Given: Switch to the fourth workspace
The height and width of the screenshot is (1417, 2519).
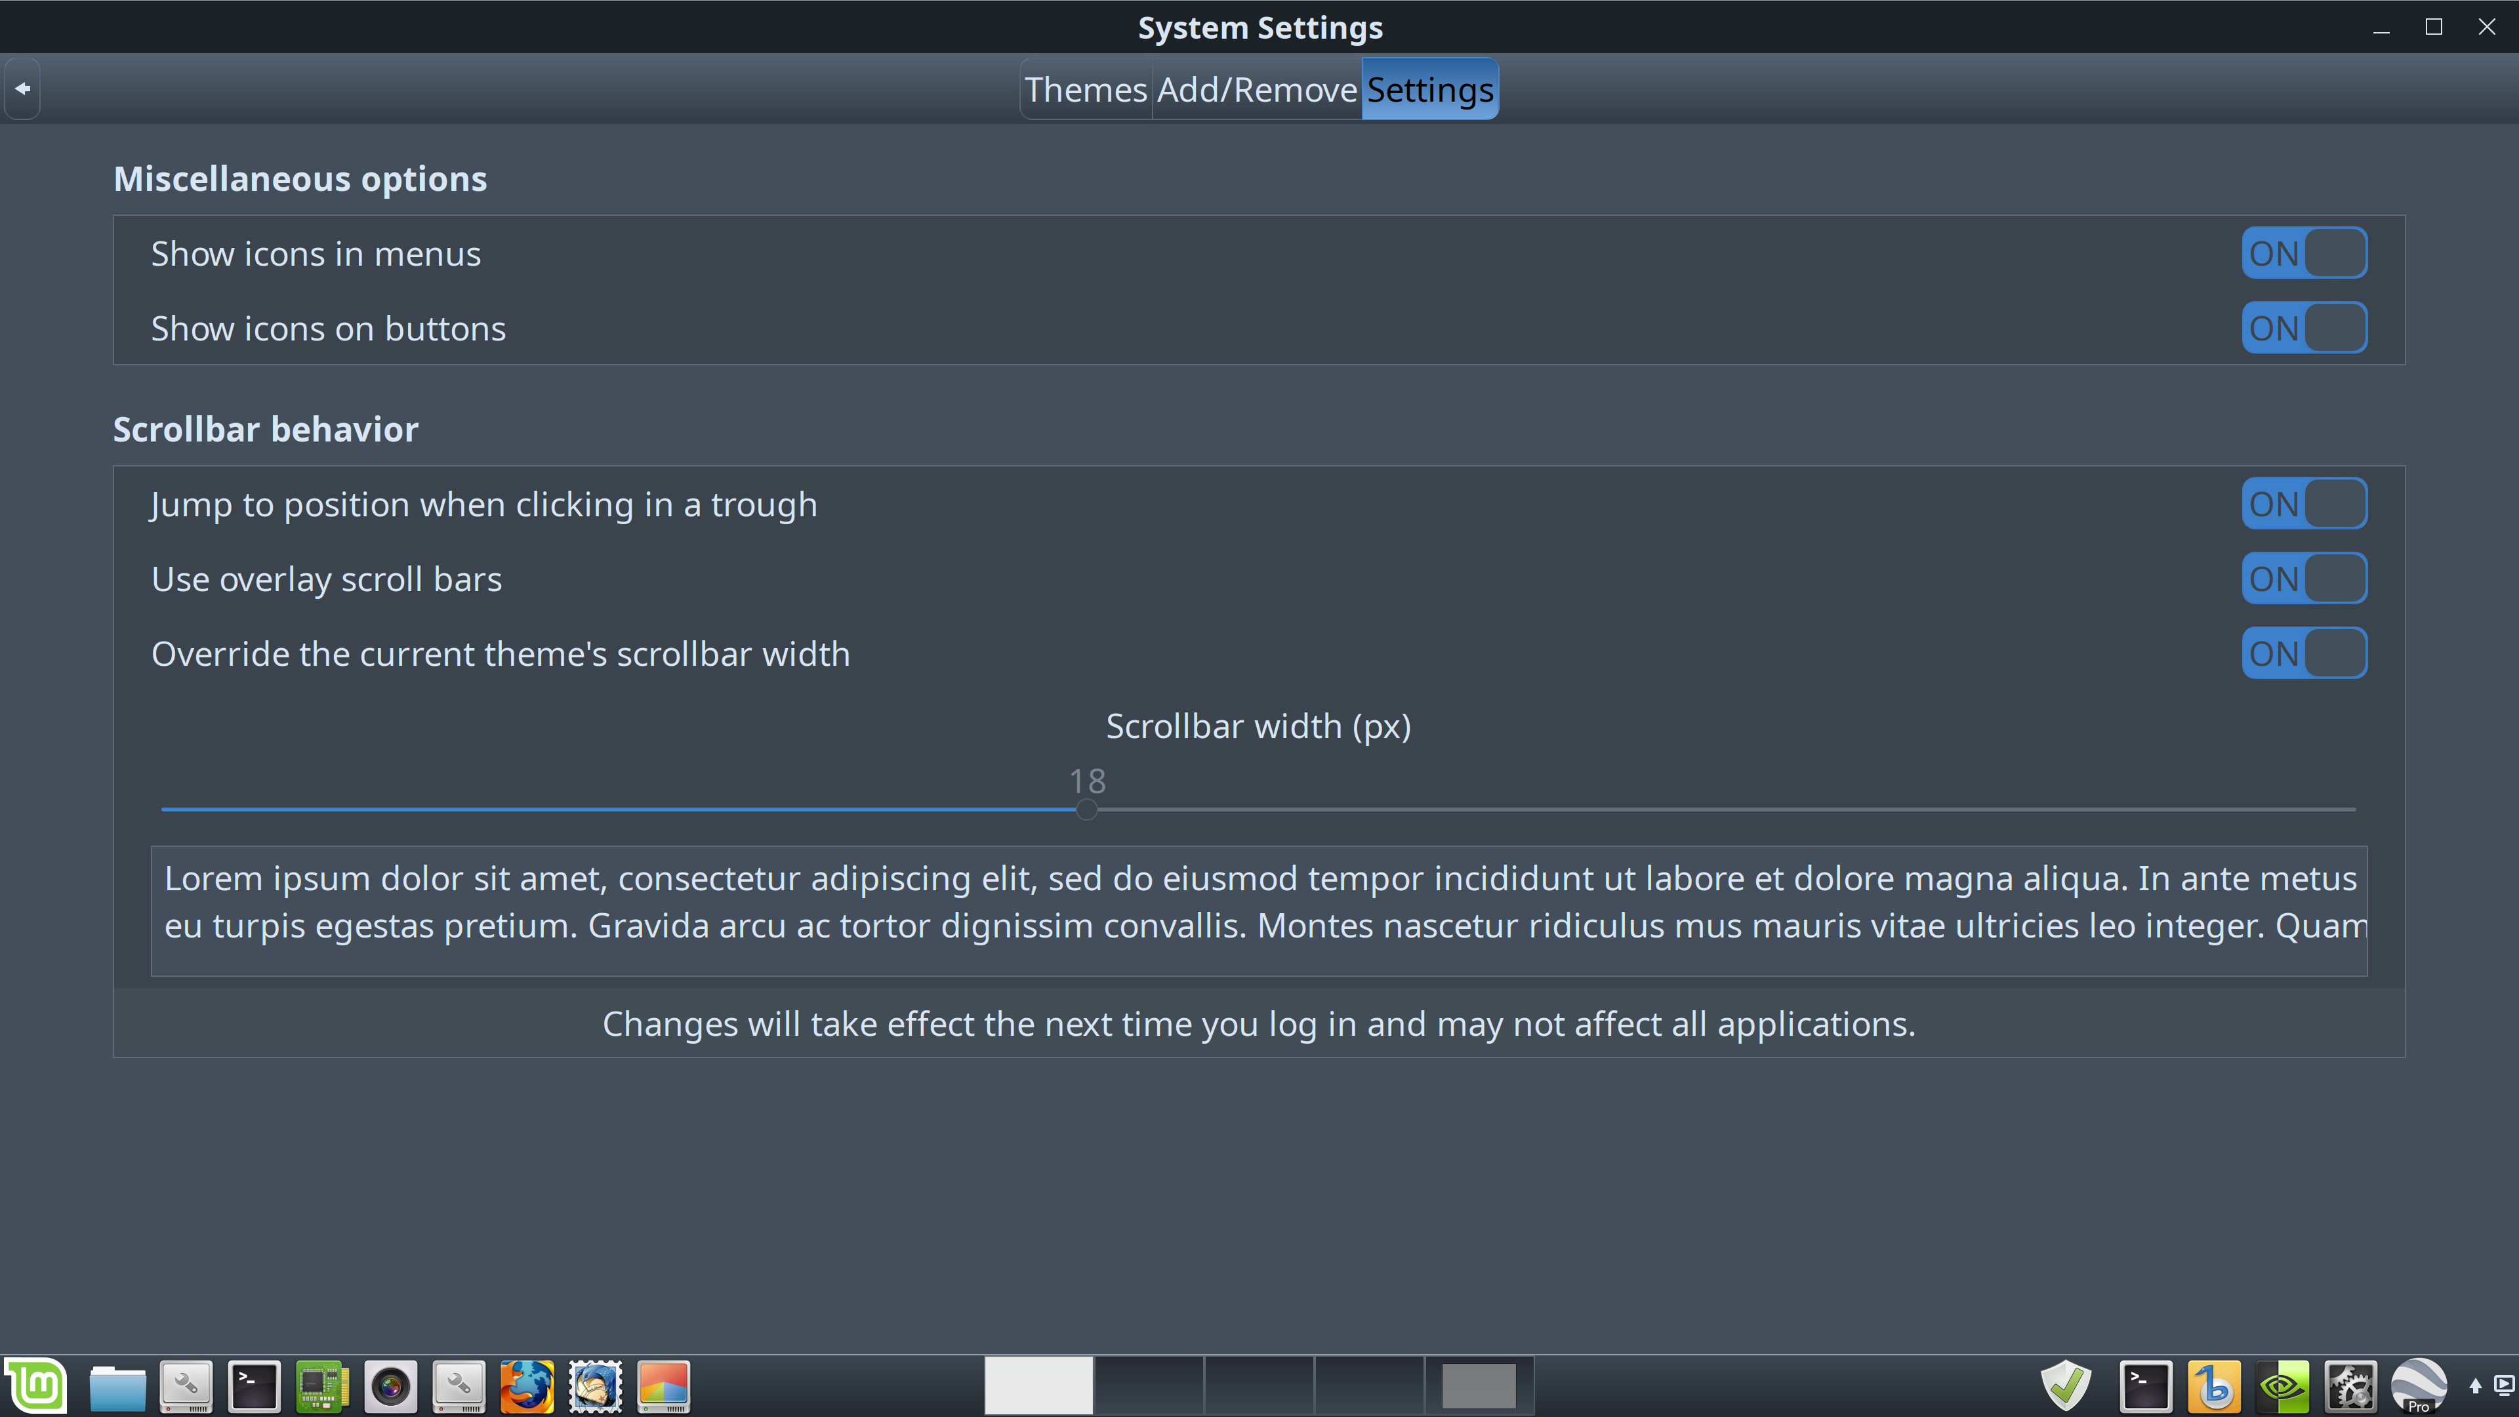Looking at the screenshot, I should (x=1369, y=1386).
